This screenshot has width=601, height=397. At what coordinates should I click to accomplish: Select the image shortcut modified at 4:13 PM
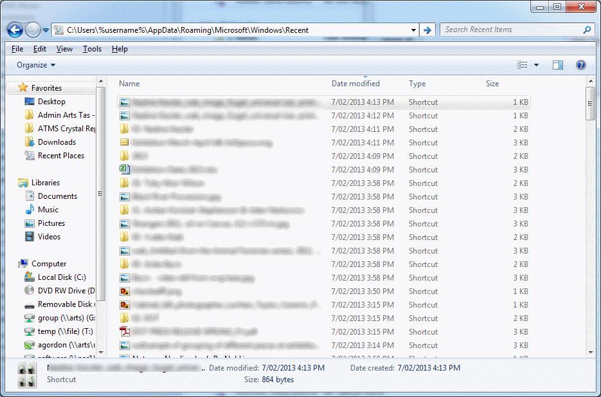[323, 102]
